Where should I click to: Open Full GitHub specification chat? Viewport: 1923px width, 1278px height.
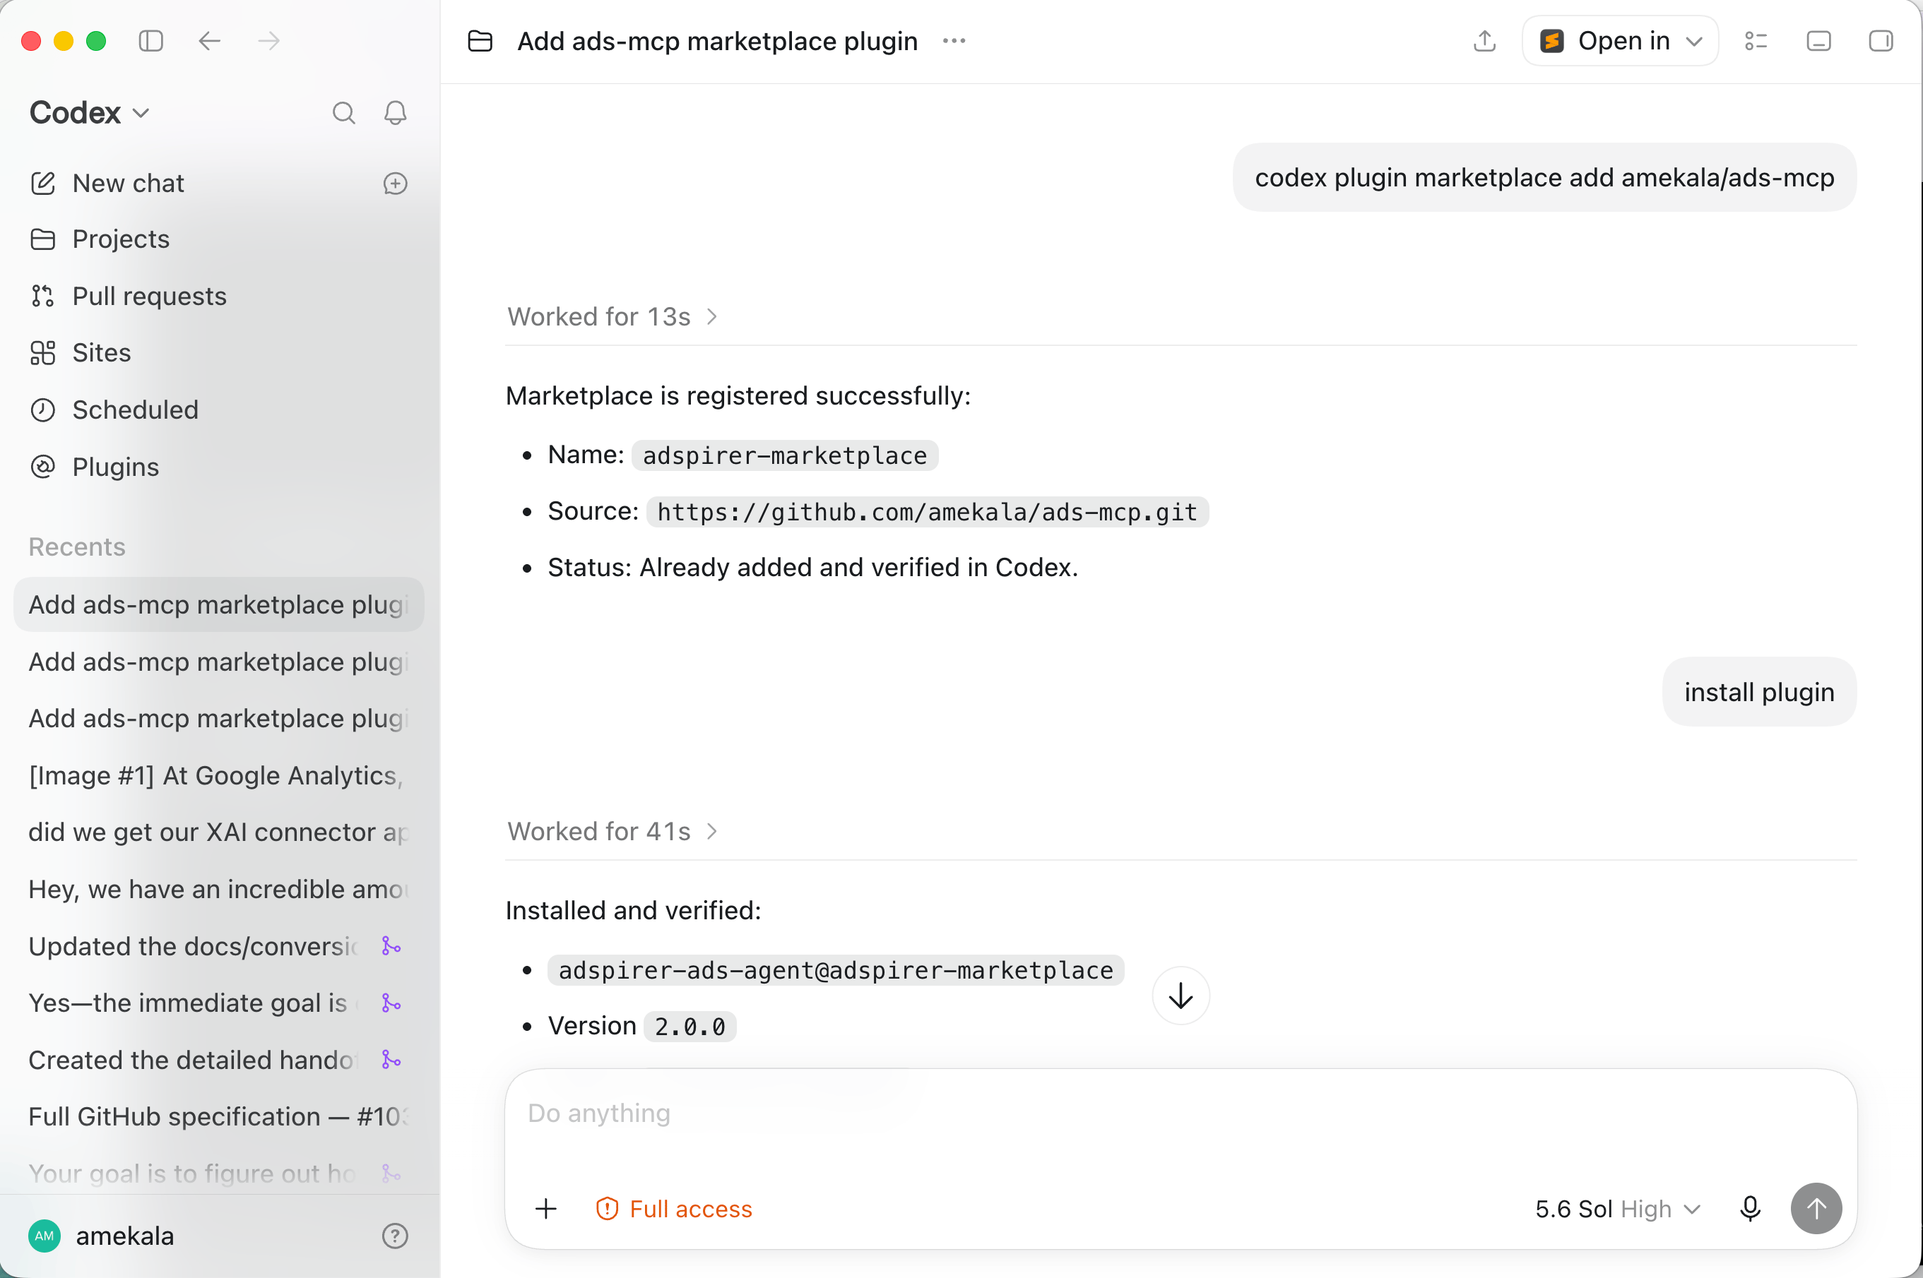pyautogui.click(x=218, y=1116)
